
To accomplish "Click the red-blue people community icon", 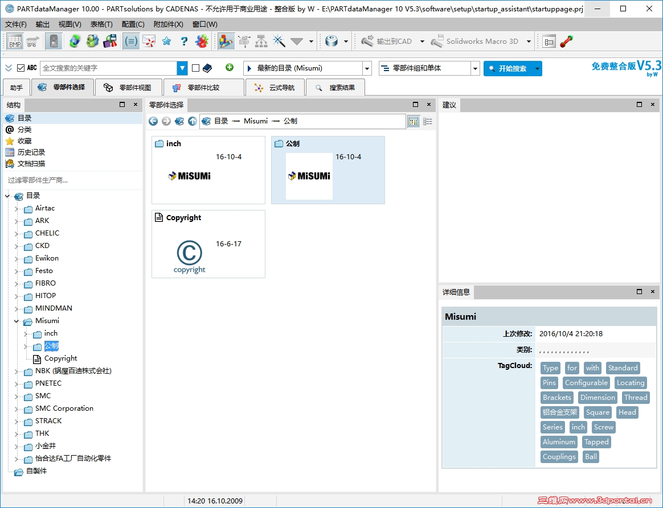I will pos(202,42).
